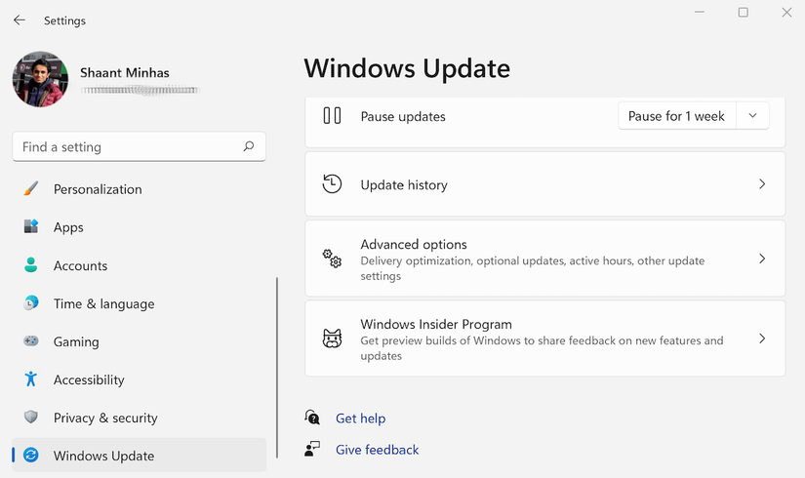This screenshot has width=805, height=478.
Task: Click chevron on the Windows Insider Program row
Action: coord(762,339)
